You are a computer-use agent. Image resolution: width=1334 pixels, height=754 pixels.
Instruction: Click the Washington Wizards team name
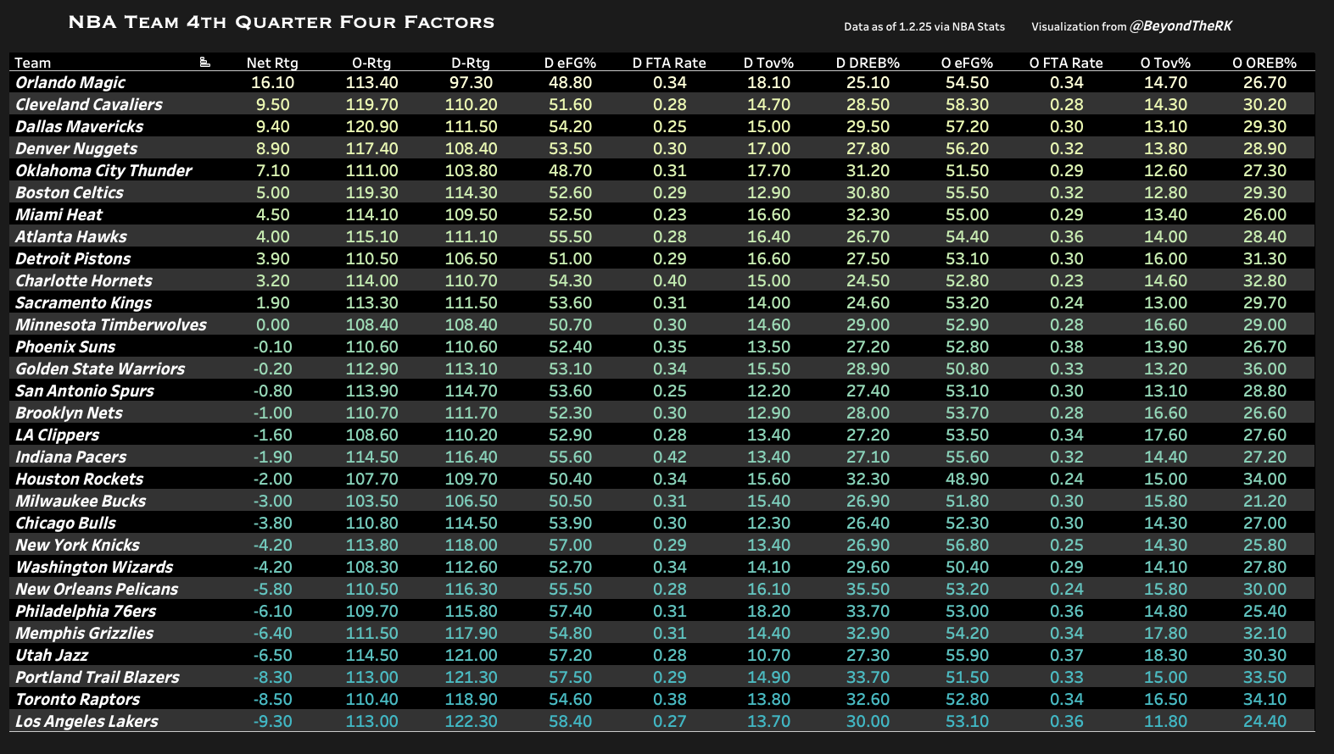(x=94, y=567)
